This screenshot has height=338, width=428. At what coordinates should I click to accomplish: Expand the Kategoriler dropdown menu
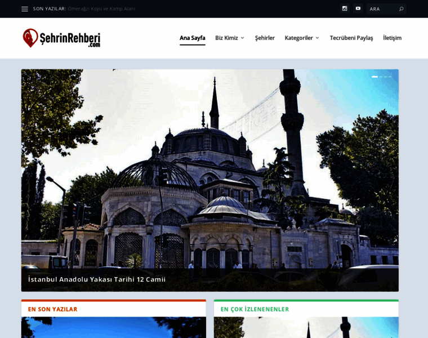(x=302, y=38)
